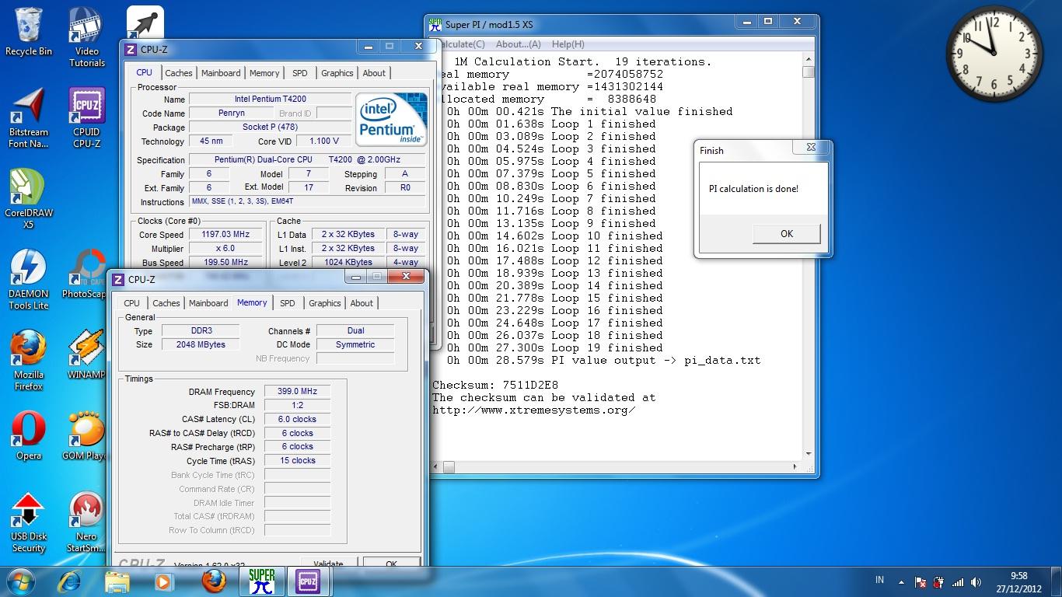Switch to Memory tab in processor CPU-Z window
The image size is (1062, 597).
tap(264, 73)
